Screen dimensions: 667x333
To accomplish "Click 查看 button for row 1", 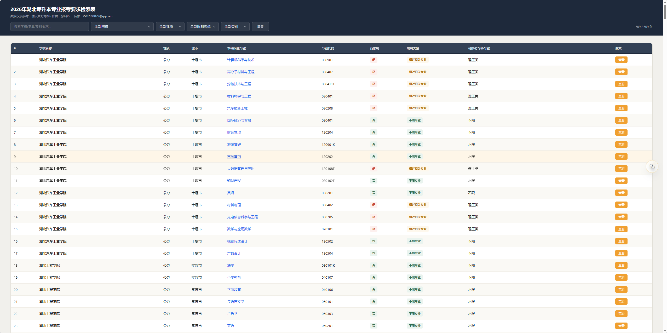I will [621, 60].
